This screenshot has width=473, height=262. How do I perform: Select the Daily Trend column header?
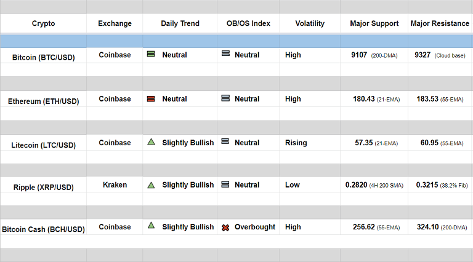(x=180, y=23)
